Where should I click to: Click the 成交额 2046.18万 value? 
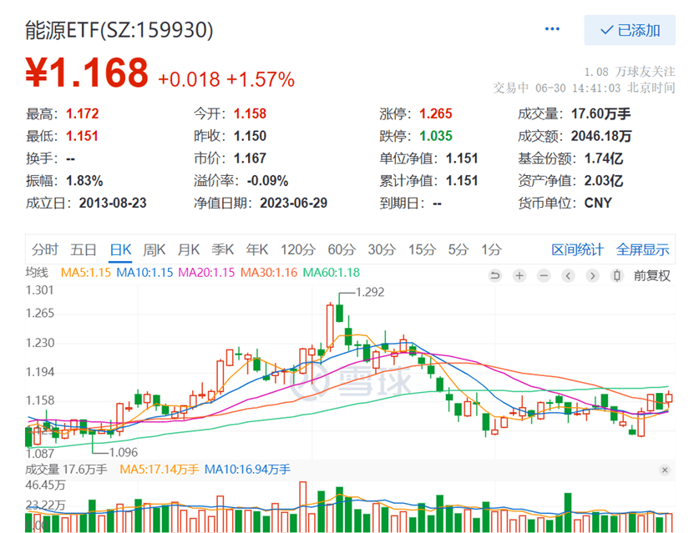click(x=601, y=136)
